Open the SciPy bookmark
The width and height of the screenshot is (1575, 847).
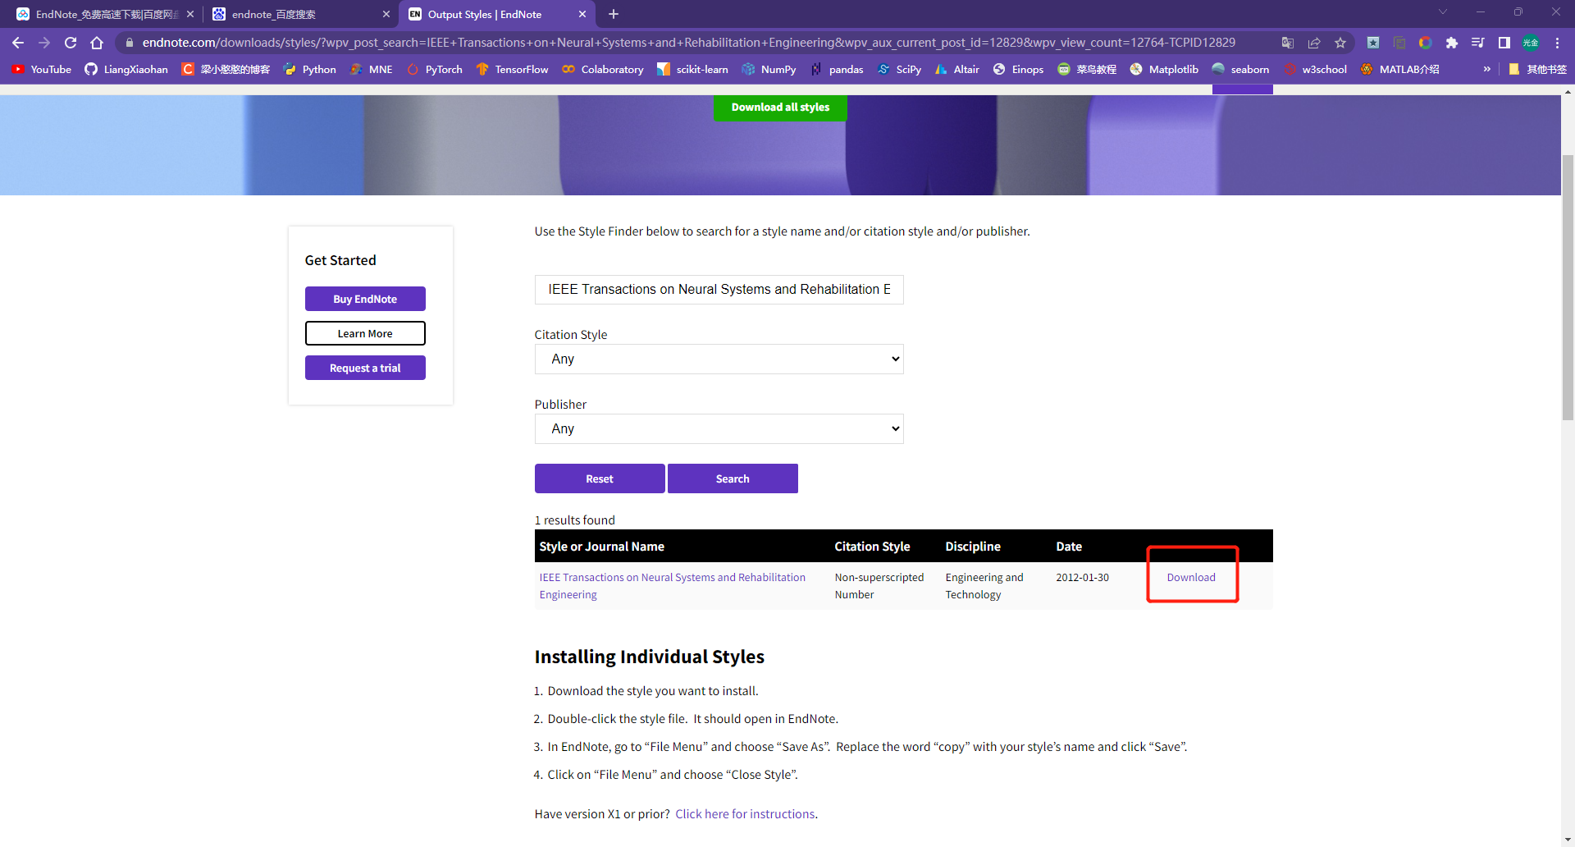pyautogui.click(x=899, y=70)
